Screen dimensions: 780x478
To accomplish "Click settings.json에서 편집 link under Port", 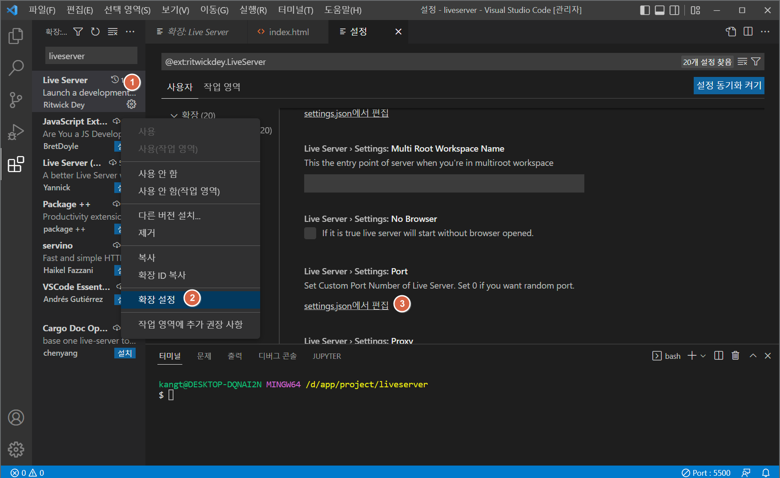I will click(346, 305).
